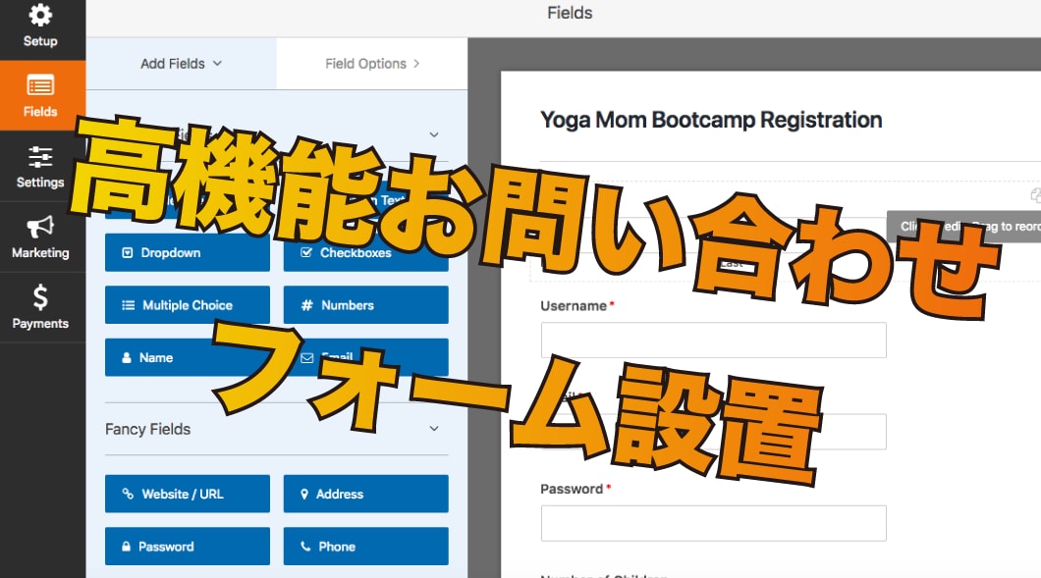
Task: Click the Fancy Fields heading
Action: pos(147,430)
